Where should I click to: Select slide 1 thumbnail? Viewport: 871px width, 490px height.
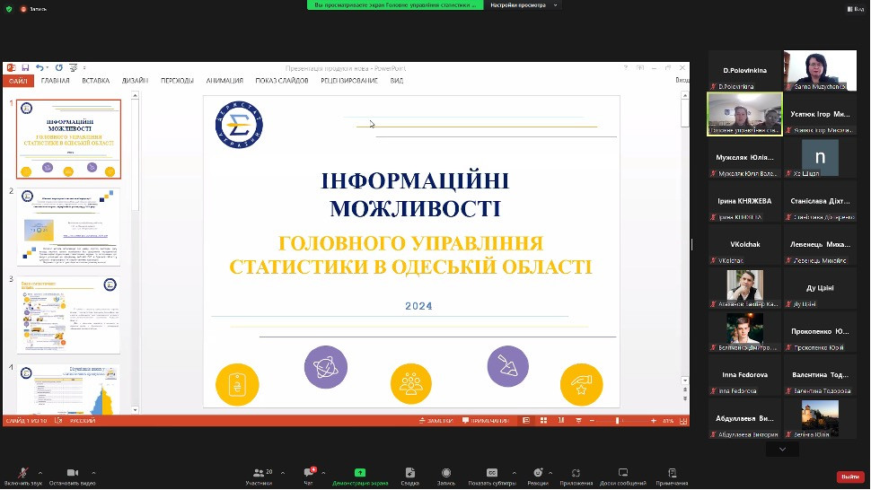[x=68, y=139]
